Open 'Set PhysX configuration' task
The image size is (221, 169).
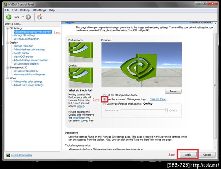click(x=27, y=39)
